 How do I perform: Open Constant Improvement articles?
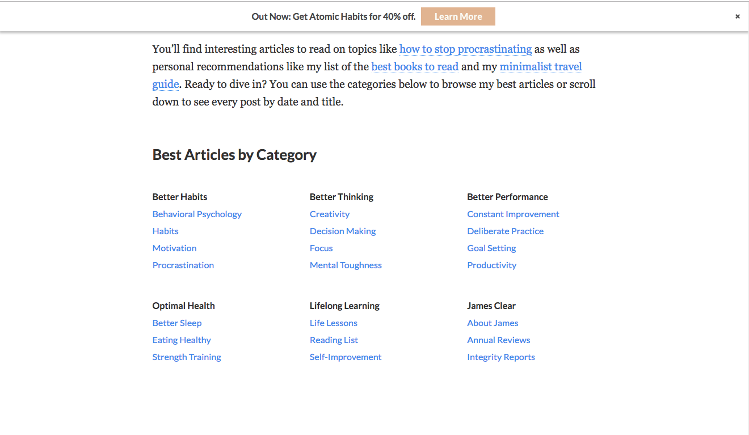(513, 214)
